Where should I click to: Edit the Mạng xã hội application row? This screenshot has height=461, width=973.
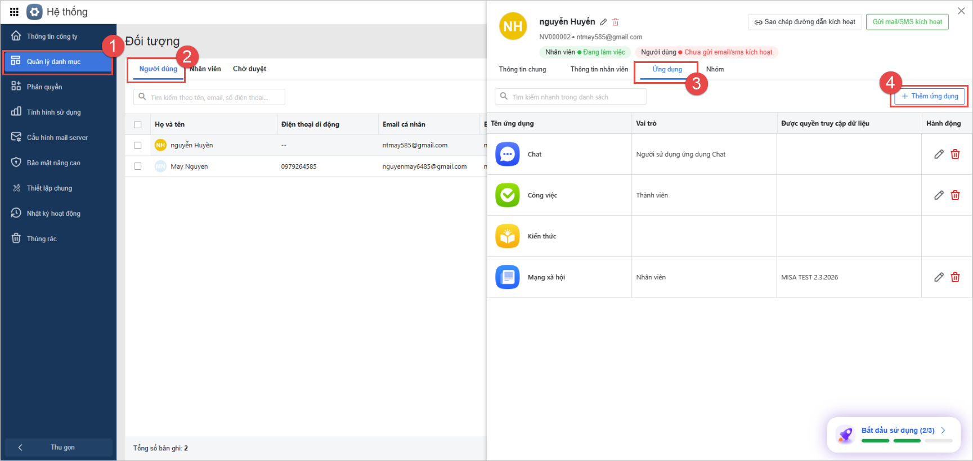pyautogui.click(x=939, y=277)
